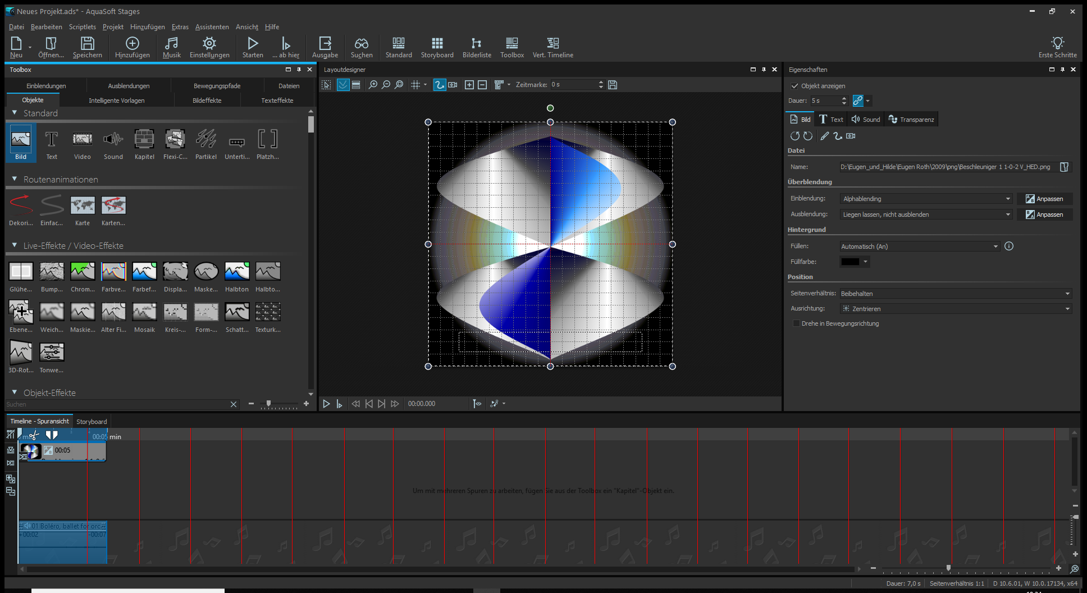Select the Flexi-Collage object
The image size is (1087, 593).
(175, 144)
